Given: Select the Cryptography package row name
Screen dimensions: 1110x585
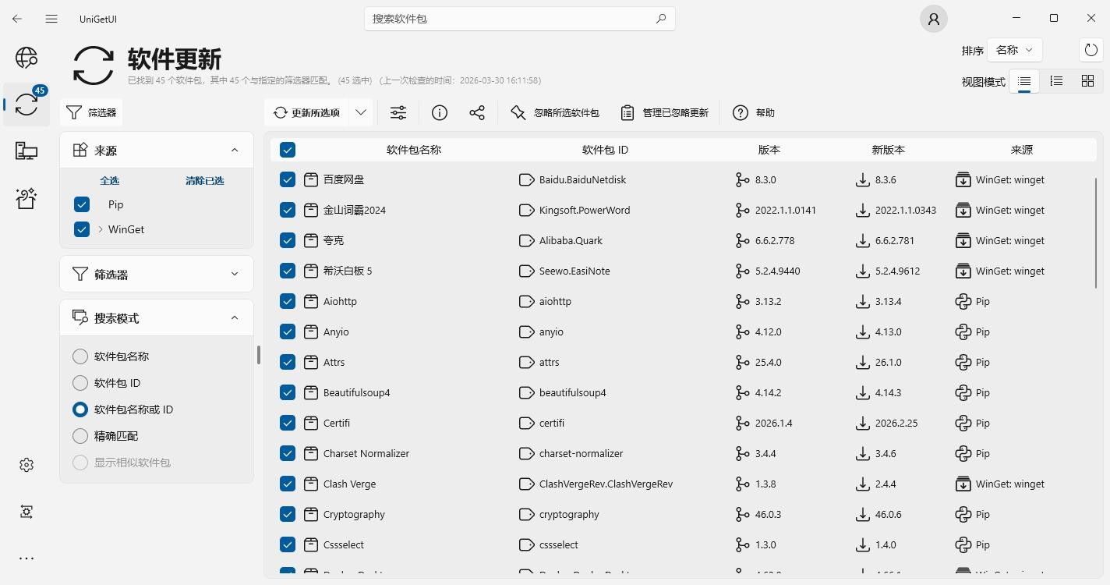Looking at the screenshot, I should (354, 515).
